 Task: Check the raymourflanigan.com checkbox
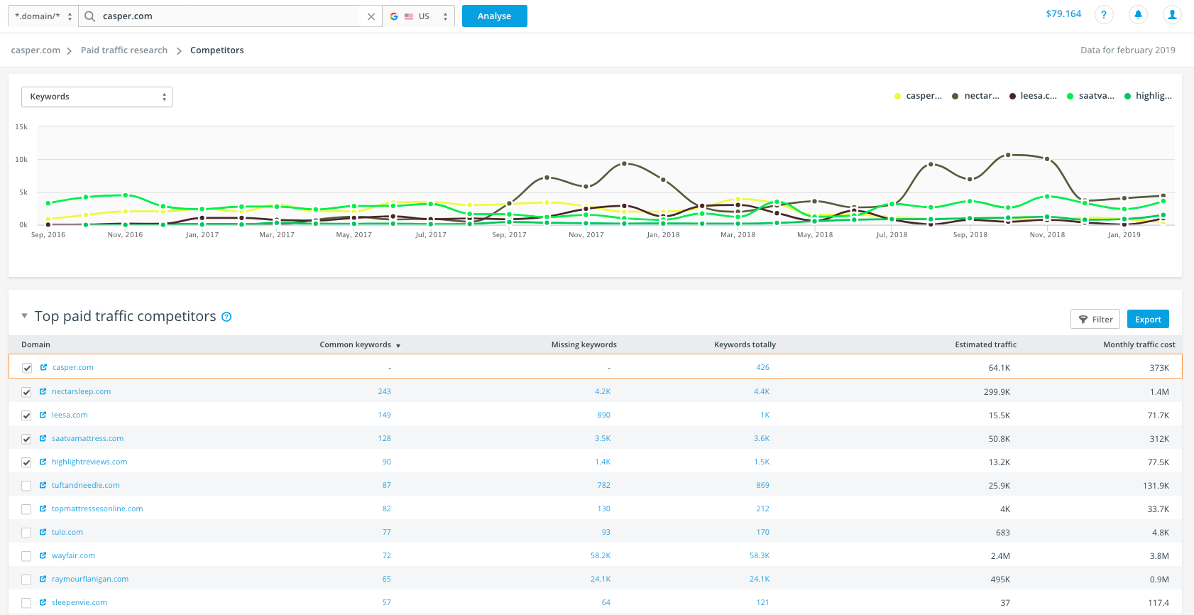coord(26,579)
